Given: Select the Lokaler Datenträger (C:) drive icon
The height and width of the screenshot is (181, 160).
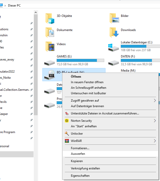Looking at the screenshot, I should point(114,47).
